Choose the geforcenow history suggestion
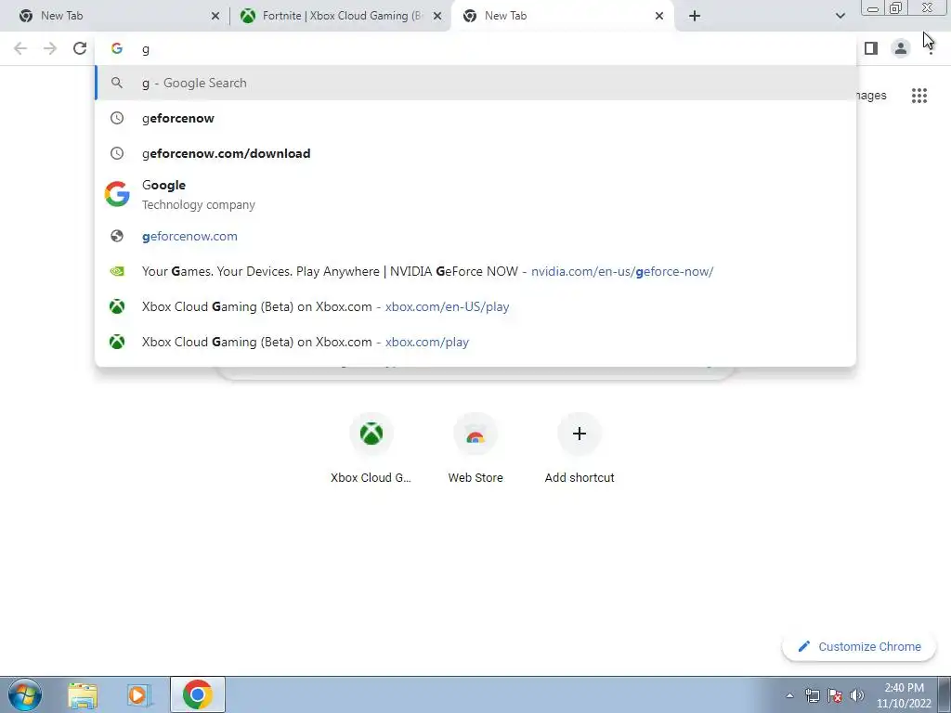The height and width of the screenshot is (713, 951). point(475,118)
